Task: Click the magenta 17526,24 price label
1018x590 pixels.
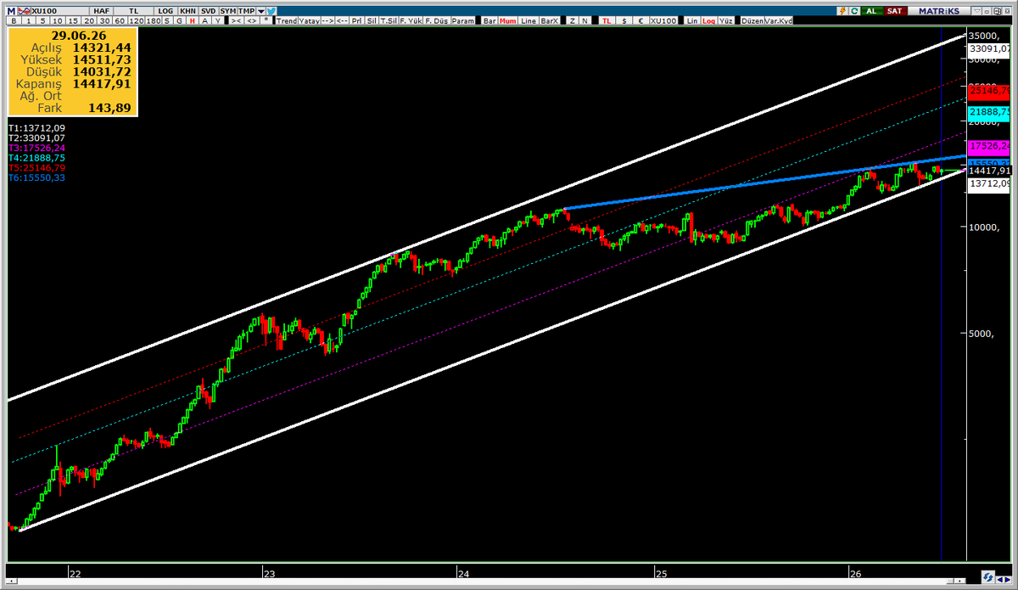Action: (989, 146)
